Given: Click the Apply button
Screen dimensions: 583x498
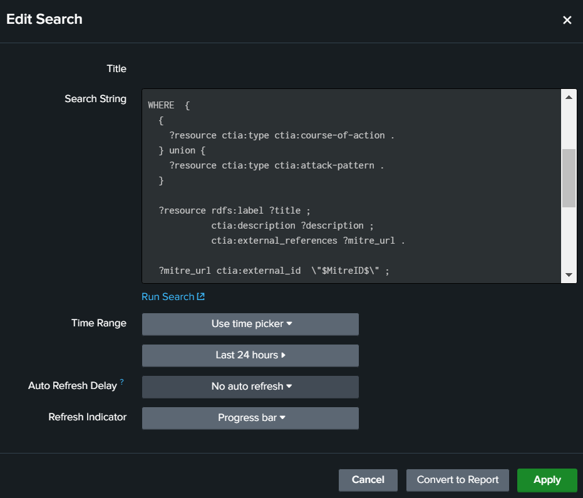Looking at the screenshot, I should click(547, 480).
